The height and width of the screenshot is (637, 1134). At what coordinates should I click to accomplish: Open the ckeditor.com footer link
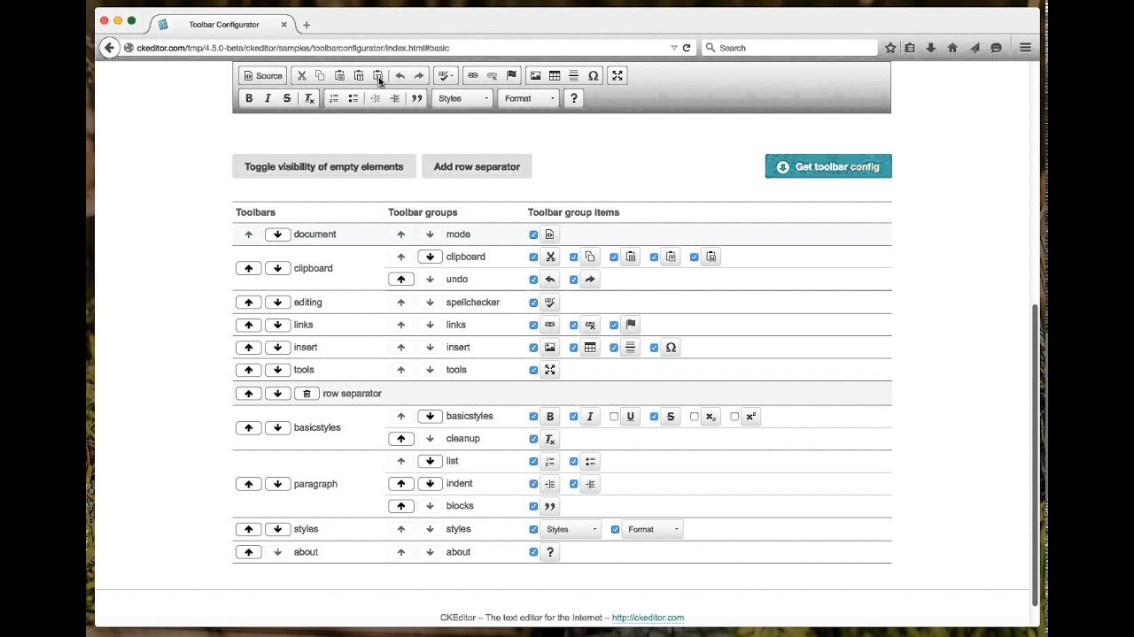click(x=648, y=618)
